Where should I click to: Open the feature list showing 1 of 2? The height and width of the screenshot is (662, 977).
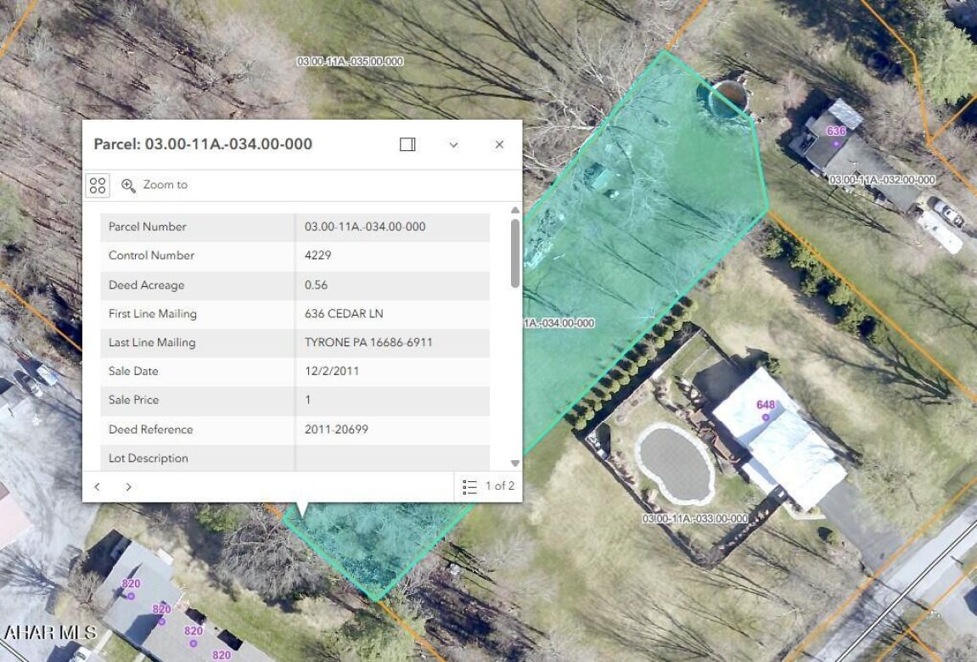point(489,486)
